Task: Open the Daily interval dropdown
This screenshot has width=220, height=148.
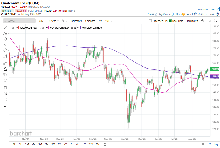Action: tap(42, 21)
